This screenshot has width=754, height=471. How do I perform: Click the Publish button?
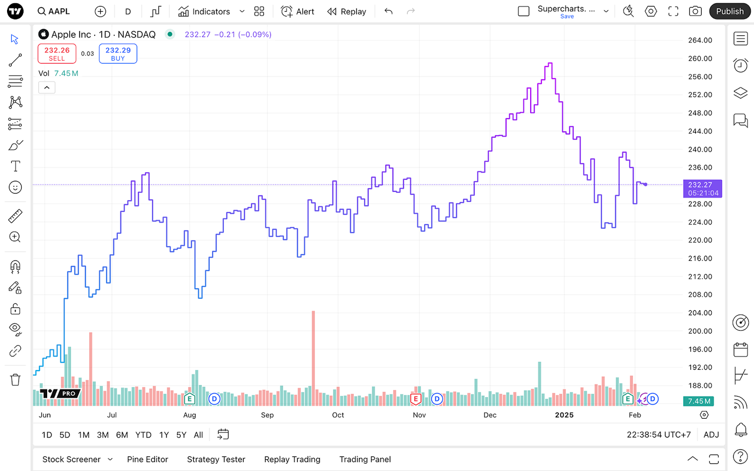[729, 11]
